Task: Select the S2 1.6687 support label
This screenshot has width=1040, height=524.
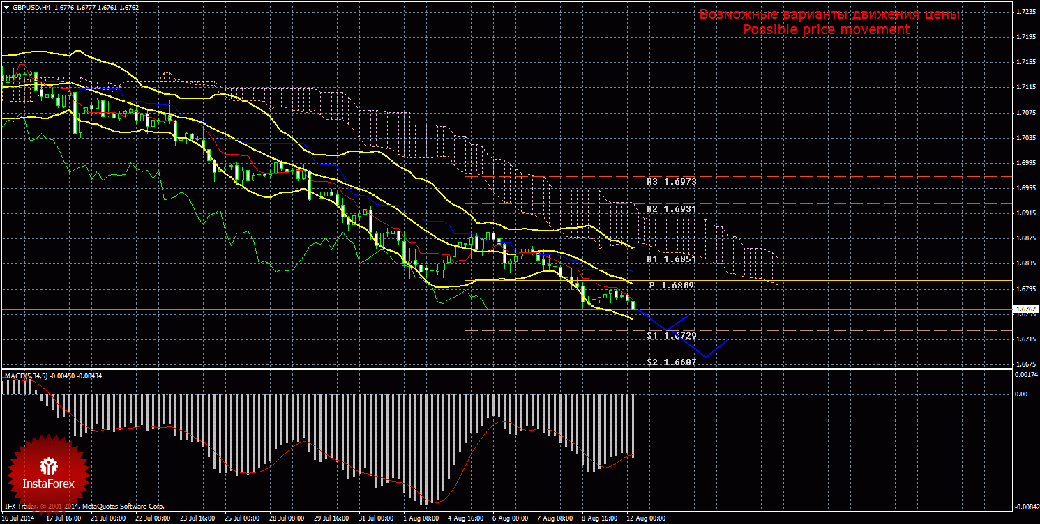Action: pos(671,362)
